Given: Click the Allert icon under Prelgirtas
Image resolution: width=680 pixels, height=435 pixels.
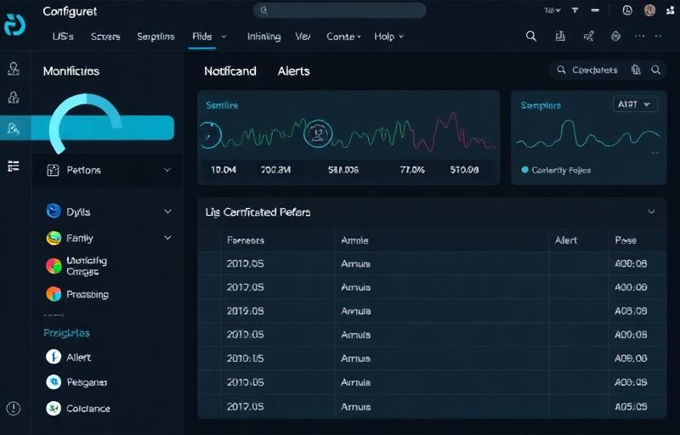Looking at the screenshot, I should [x=53, y=357].
